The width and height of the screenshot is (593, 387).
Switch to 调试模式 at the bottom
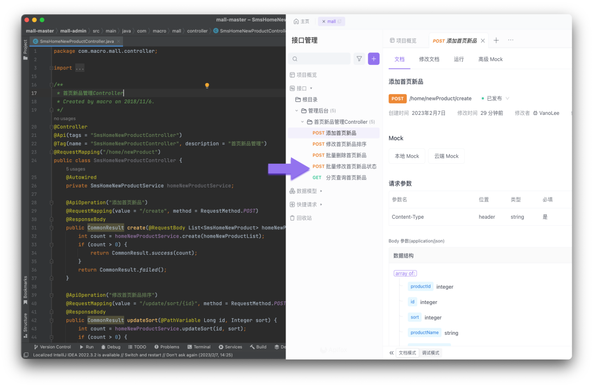[x=430, y=352]
